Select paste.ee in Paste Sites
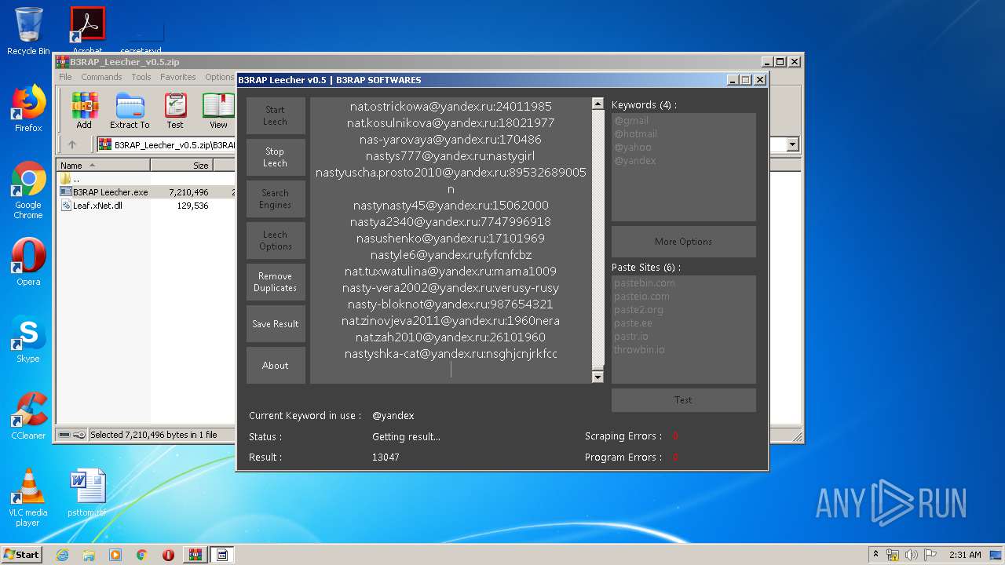 point(633,323)
